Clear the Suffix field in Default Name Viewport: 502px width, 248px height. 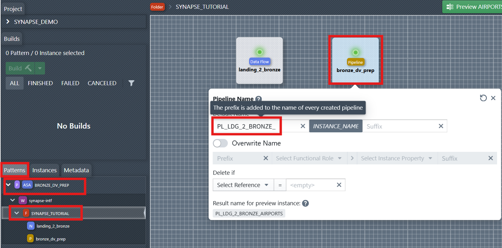coord(441,126)
